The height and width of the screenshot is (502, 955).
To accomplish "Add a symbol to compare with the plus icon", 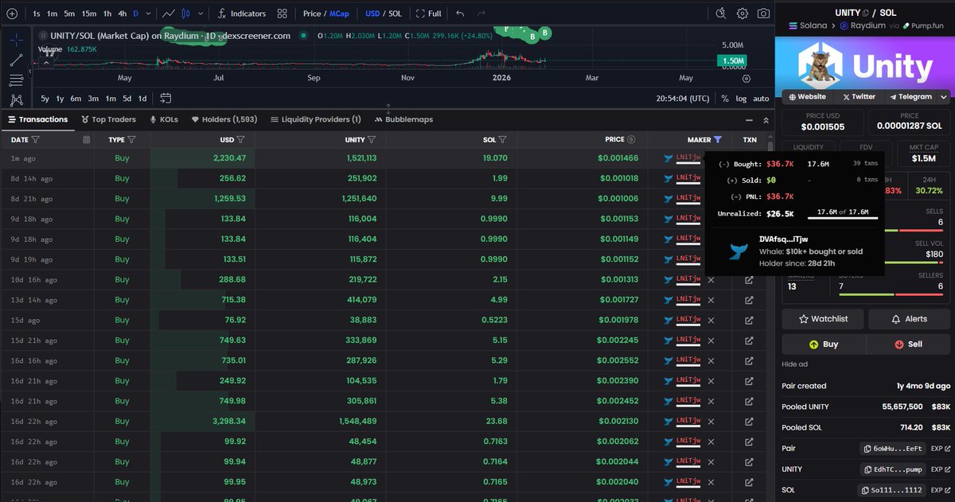I will tap(11, 14).
